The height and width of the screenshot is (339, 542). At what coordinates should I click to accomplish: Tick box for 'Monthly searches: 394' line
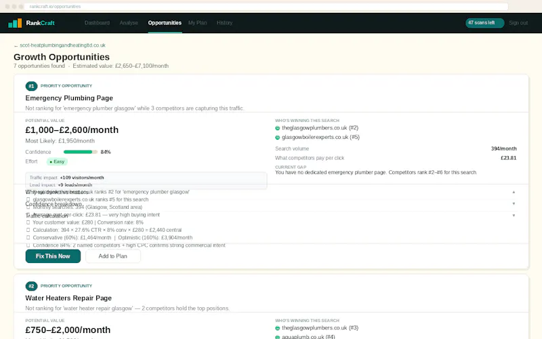[x=28, y=207]
